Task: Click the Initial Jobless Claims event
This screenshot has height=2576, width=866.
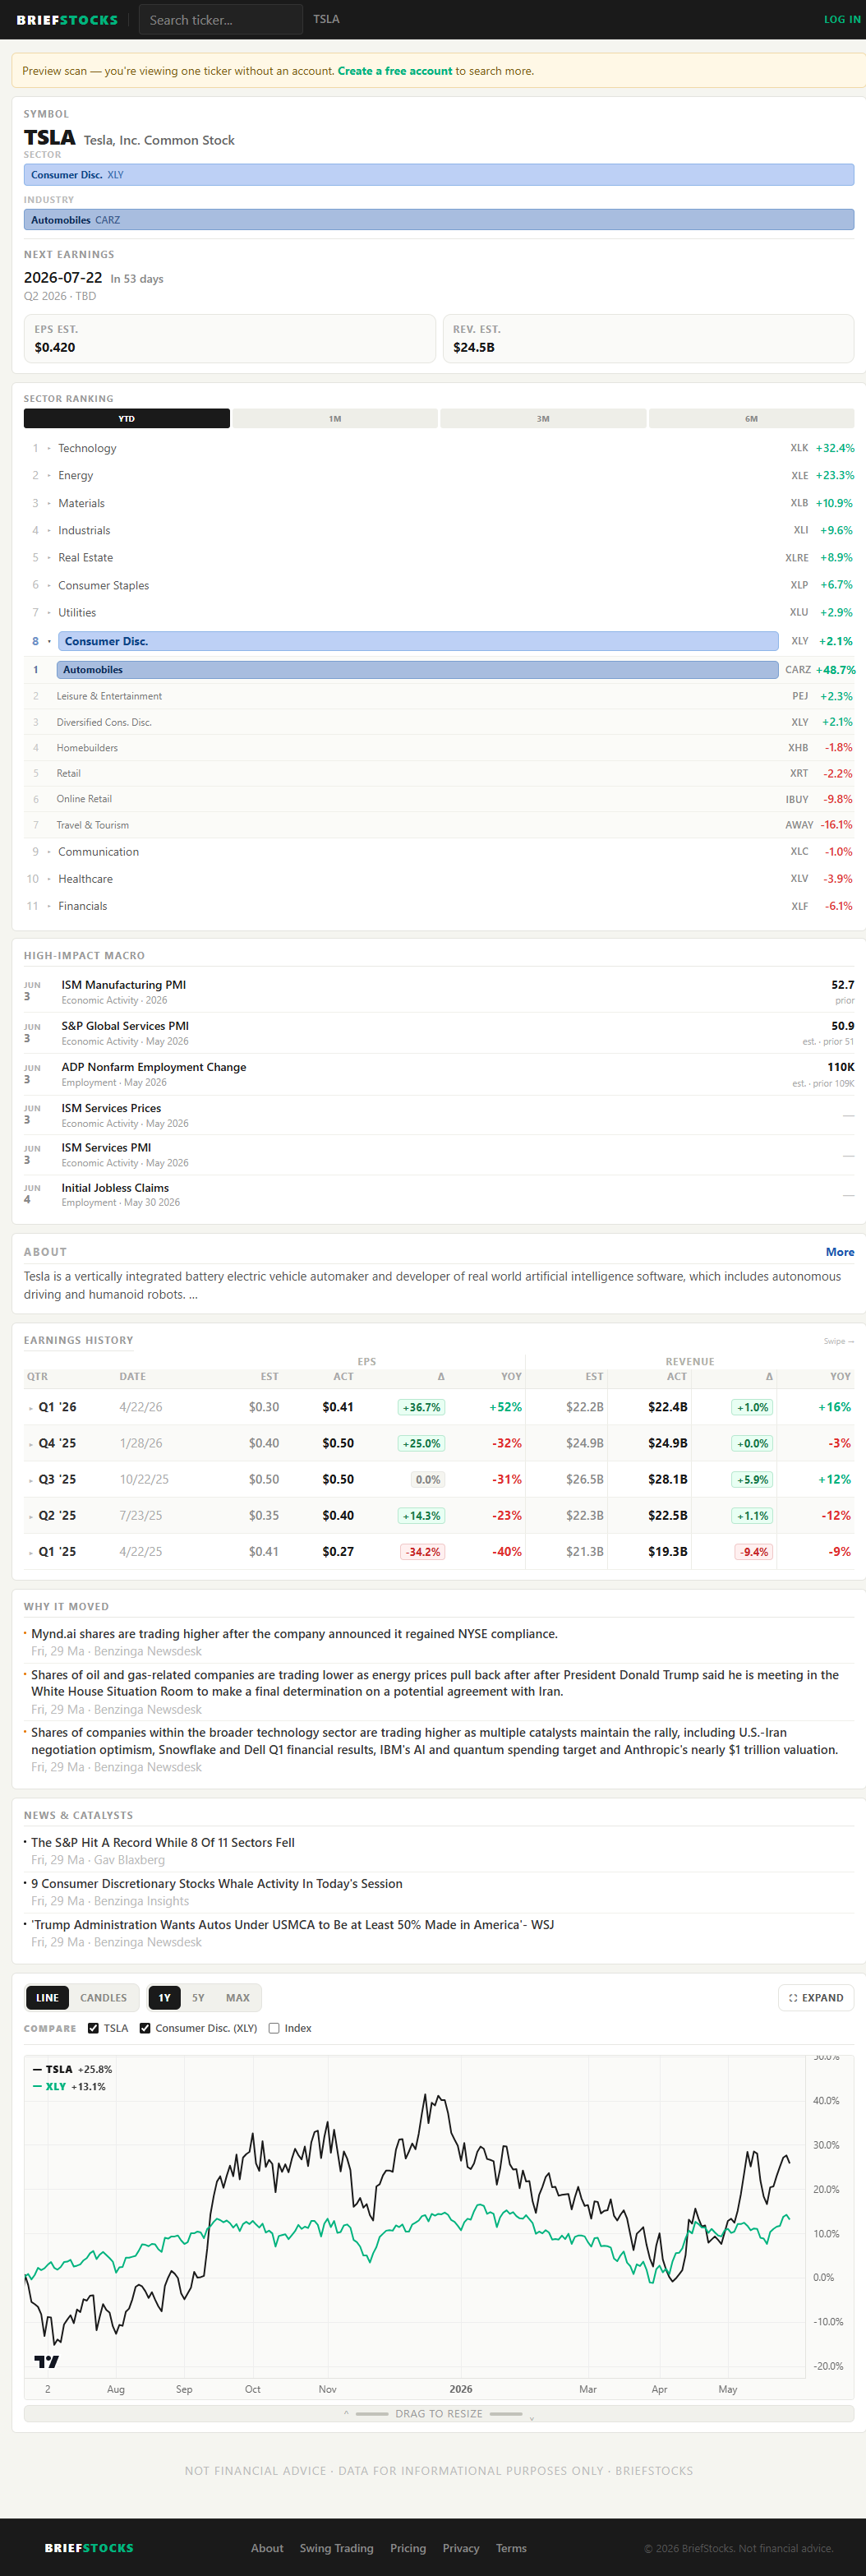Action: [x=439, y=1195]
